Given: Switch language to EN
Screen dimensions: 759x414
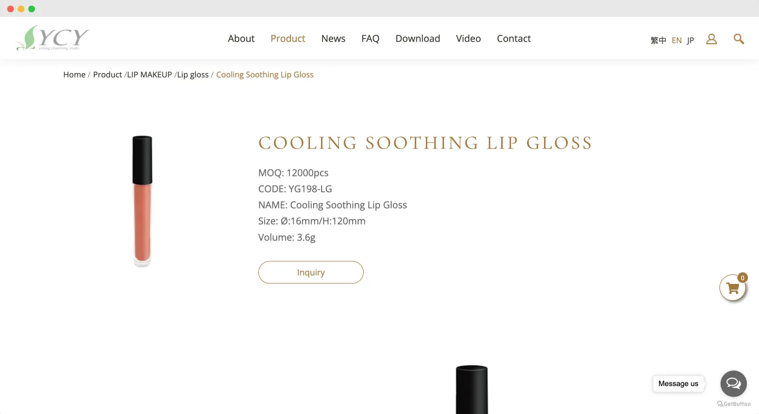Looking at the screenshot, I should [677, 41].
